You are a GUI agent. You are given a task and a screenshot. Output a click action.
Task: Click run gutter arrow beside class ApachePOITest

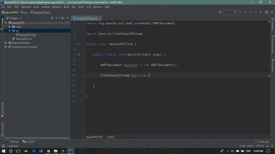[79, 44]
